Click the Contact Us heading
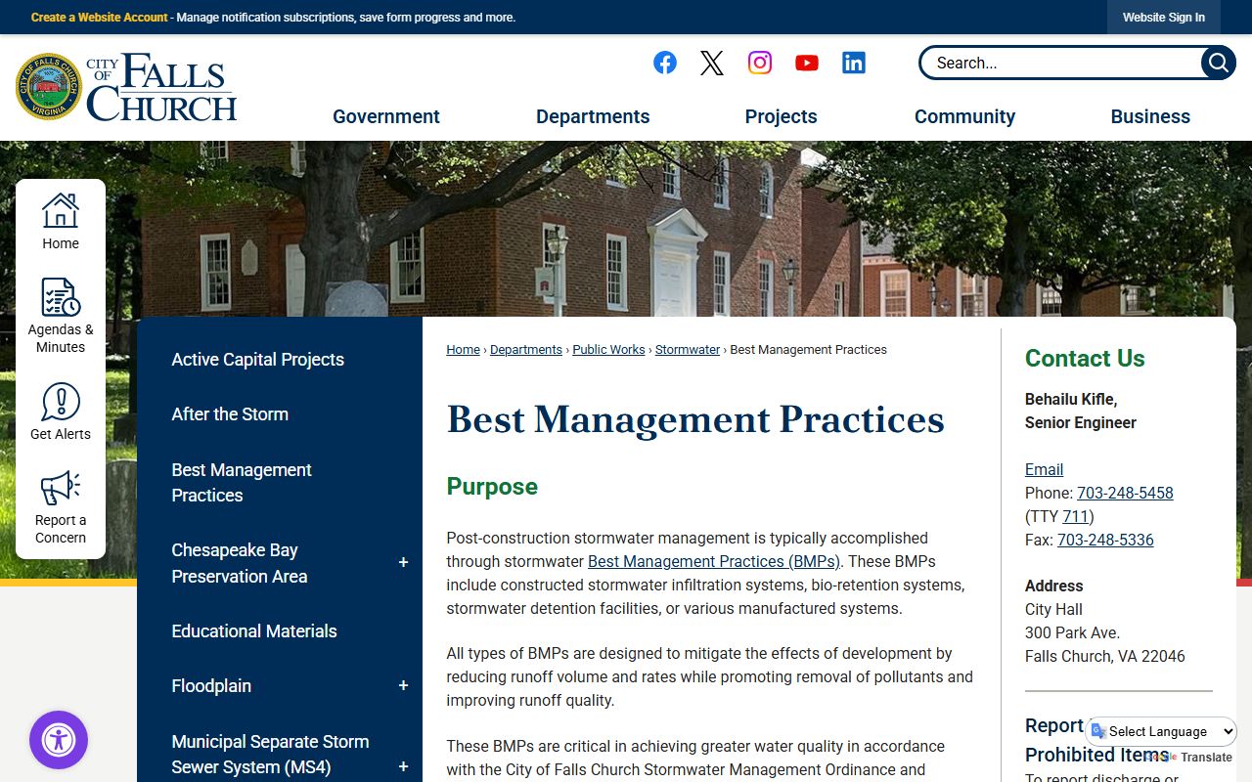This screenshot has height=782, width=1252. tap(1085, 359)
